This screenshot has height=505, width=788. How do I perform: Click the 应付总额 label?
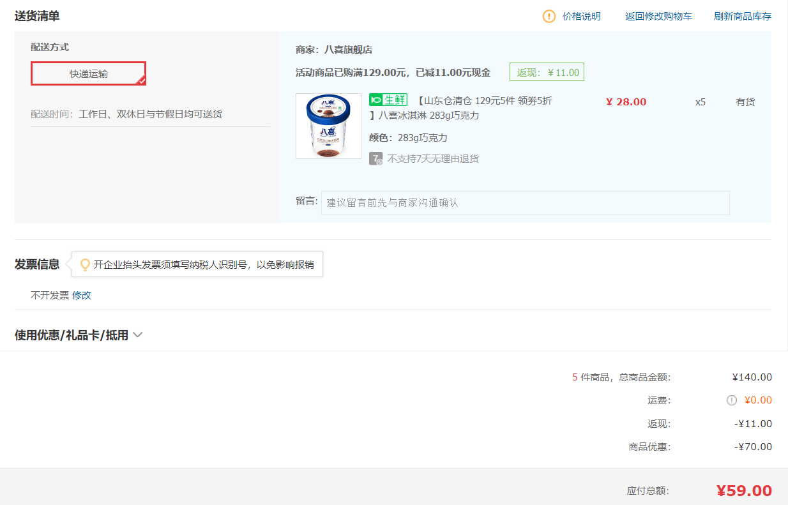pyautogui.click(x=648, y=491)
